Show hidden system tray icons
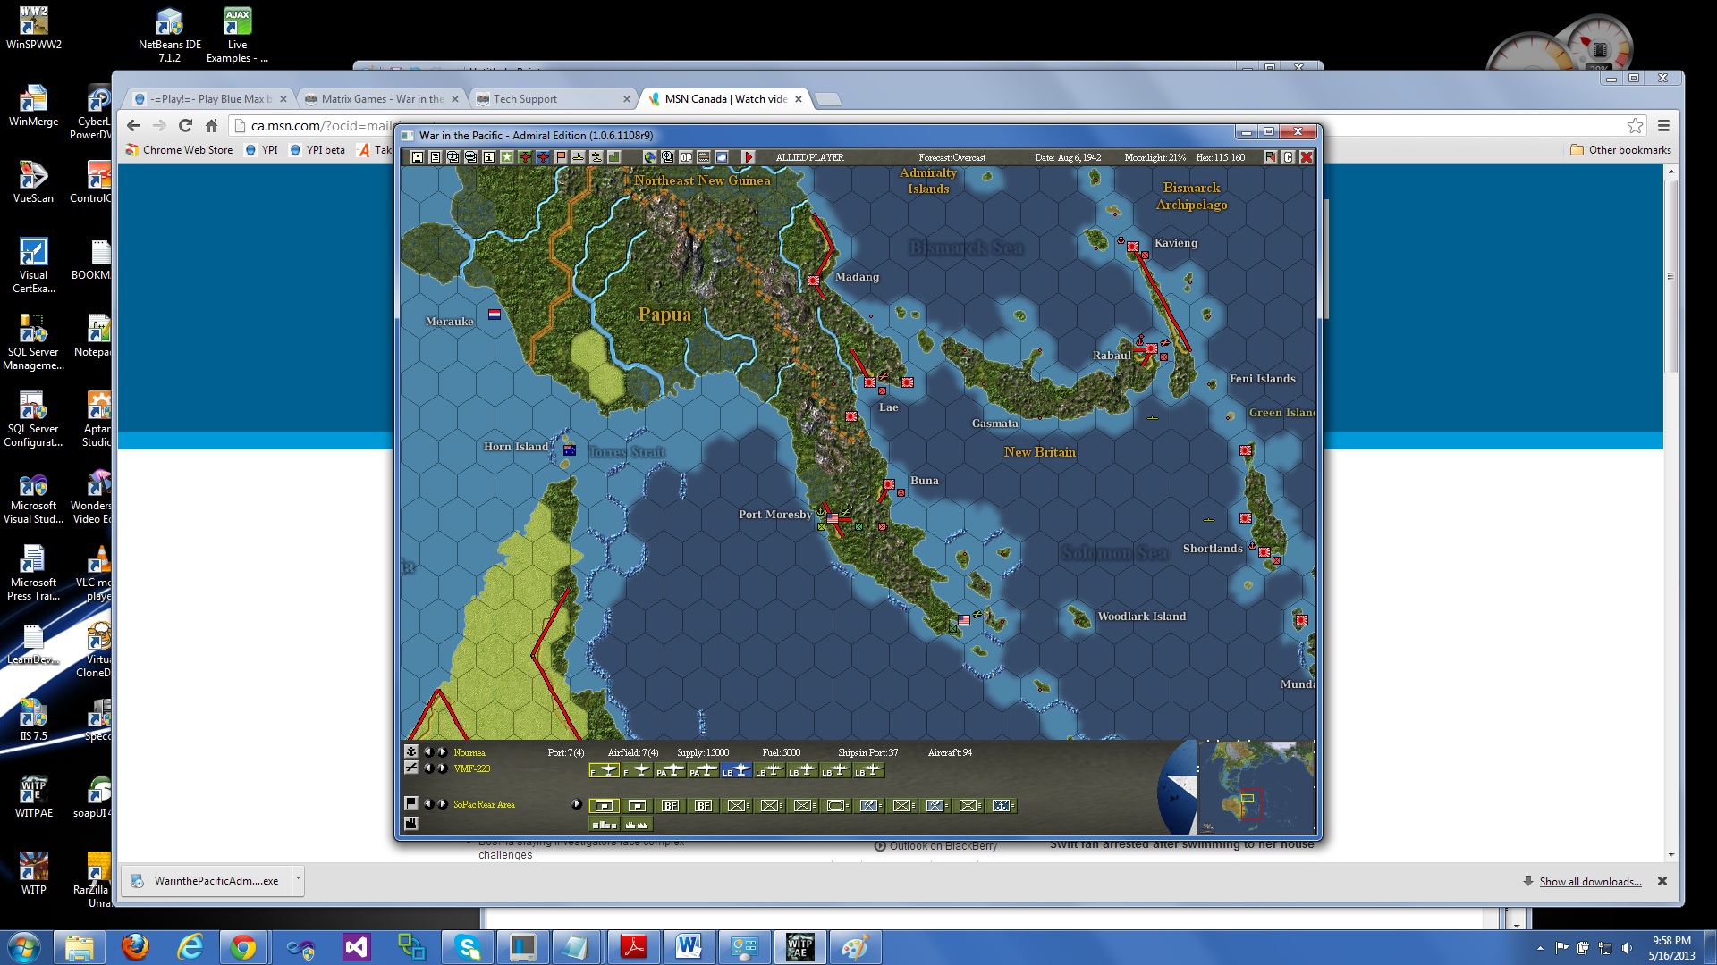Viewport: 1717px width, 965px height. (1540, 948)
